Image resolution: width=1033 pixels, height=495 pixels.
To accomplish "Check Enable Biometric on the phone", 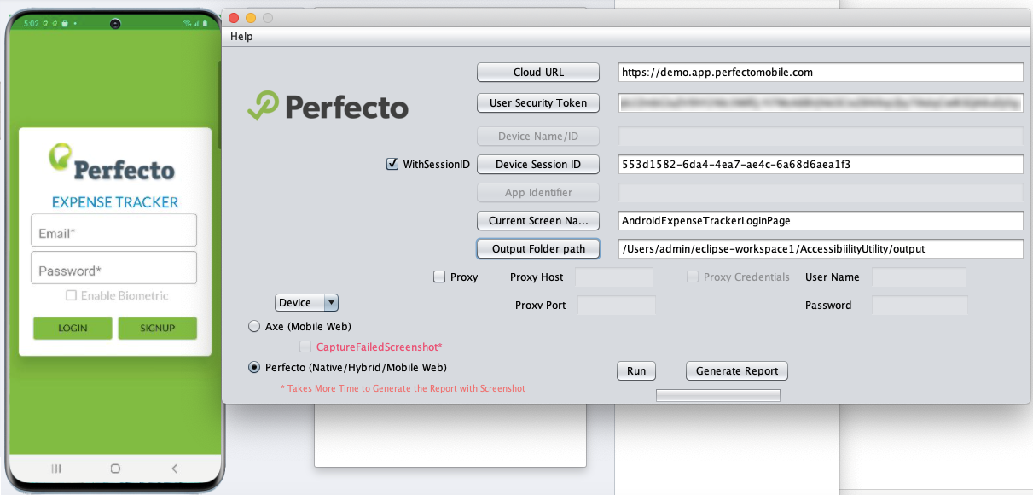I will click(72, 296).
